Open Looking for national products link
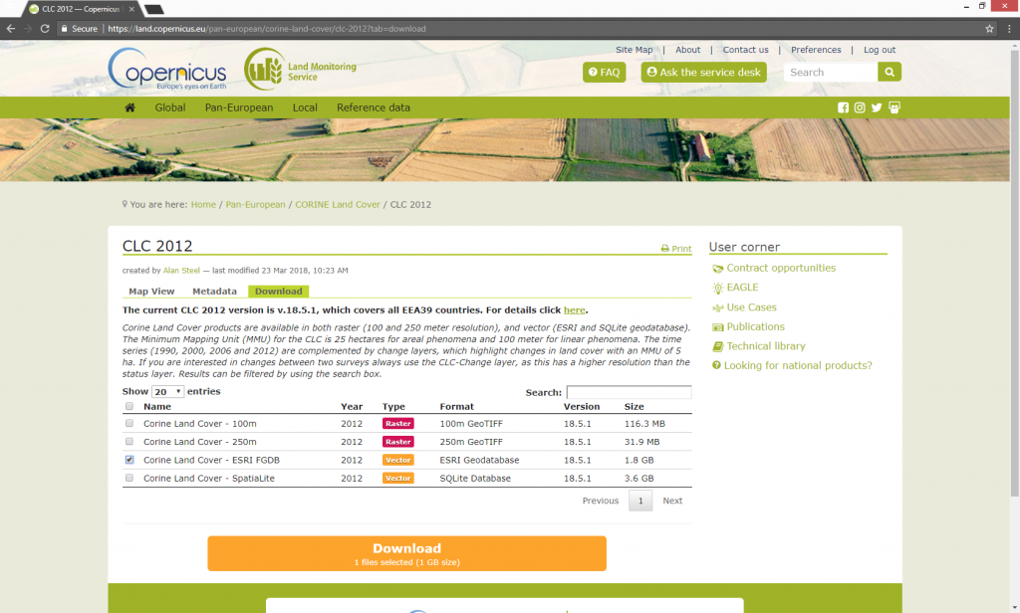This screenshot has height=613, width=1020. click(798, 365)
